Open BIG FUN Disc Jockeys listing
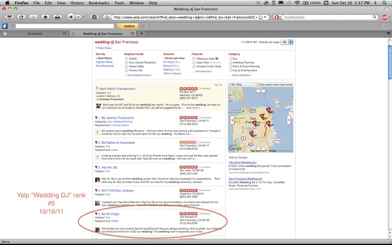Image resolution: width=392 pixels, height=245 pixels. [117, 191]
